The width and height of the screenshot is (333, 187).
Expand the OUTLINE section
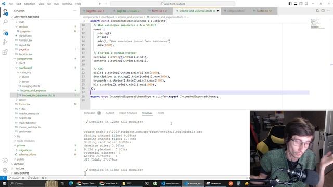[x=45, y=164]
